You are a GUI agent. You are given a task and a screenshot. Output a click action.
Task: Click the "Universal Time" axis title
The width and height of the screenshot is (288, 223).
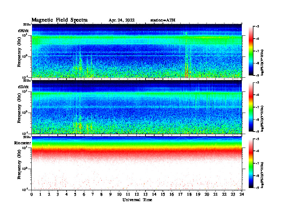[x=137, y=200]
